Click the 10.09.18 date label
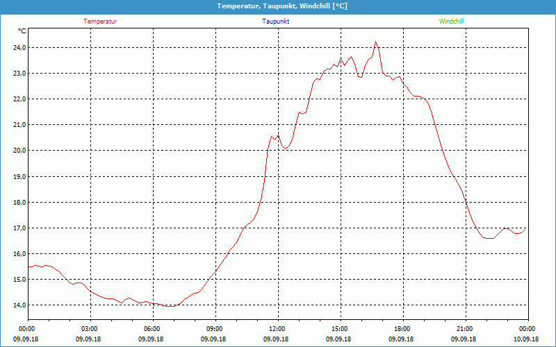 click(x=526, y=339)
